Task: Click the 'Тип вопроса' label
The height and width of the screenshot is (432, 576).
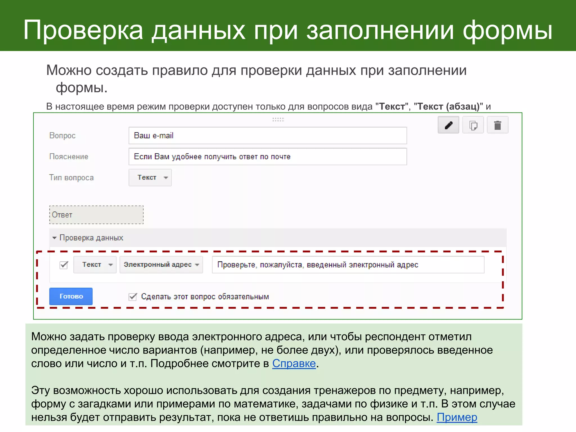Action: pyautogui.click(x=71, y=178)
